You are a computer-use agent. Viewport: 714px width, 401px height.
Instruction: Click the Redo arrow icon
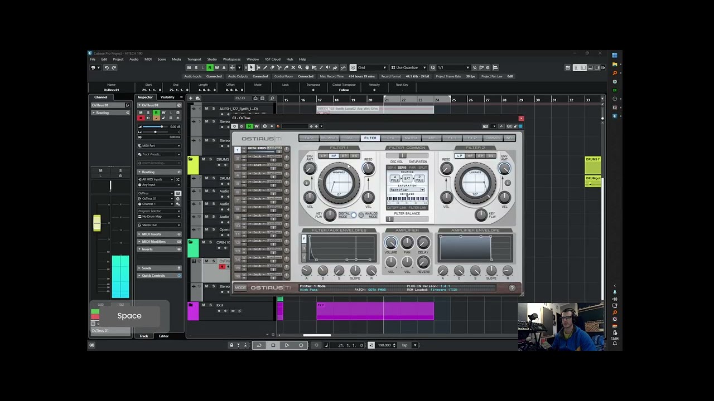(x=114, y=68)
